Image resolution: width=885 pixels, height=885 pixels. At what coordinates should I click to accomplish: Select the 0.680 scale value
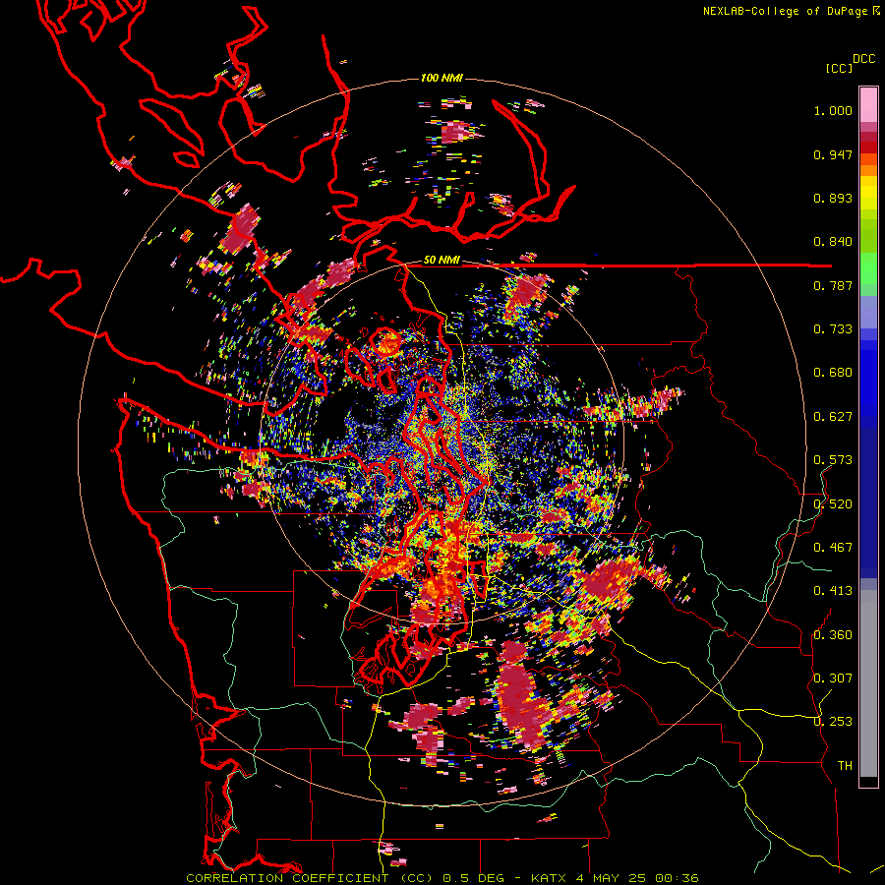[833, 373]
